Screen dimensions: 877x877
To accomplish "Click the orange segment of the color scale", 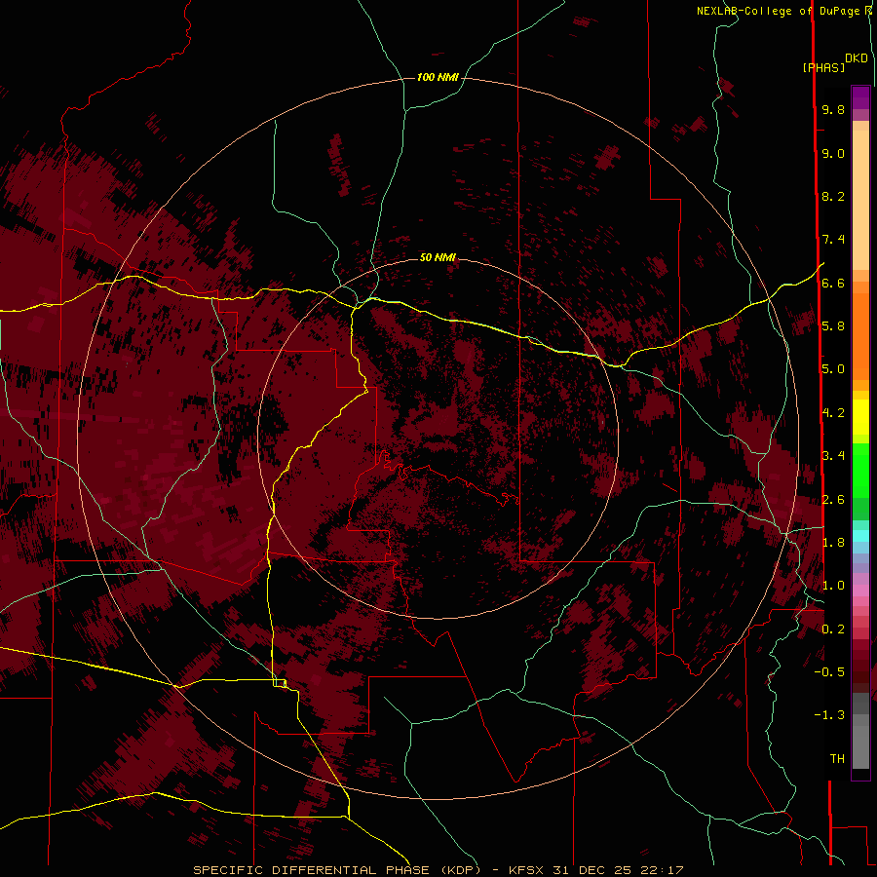I will (x=860, y=336).
